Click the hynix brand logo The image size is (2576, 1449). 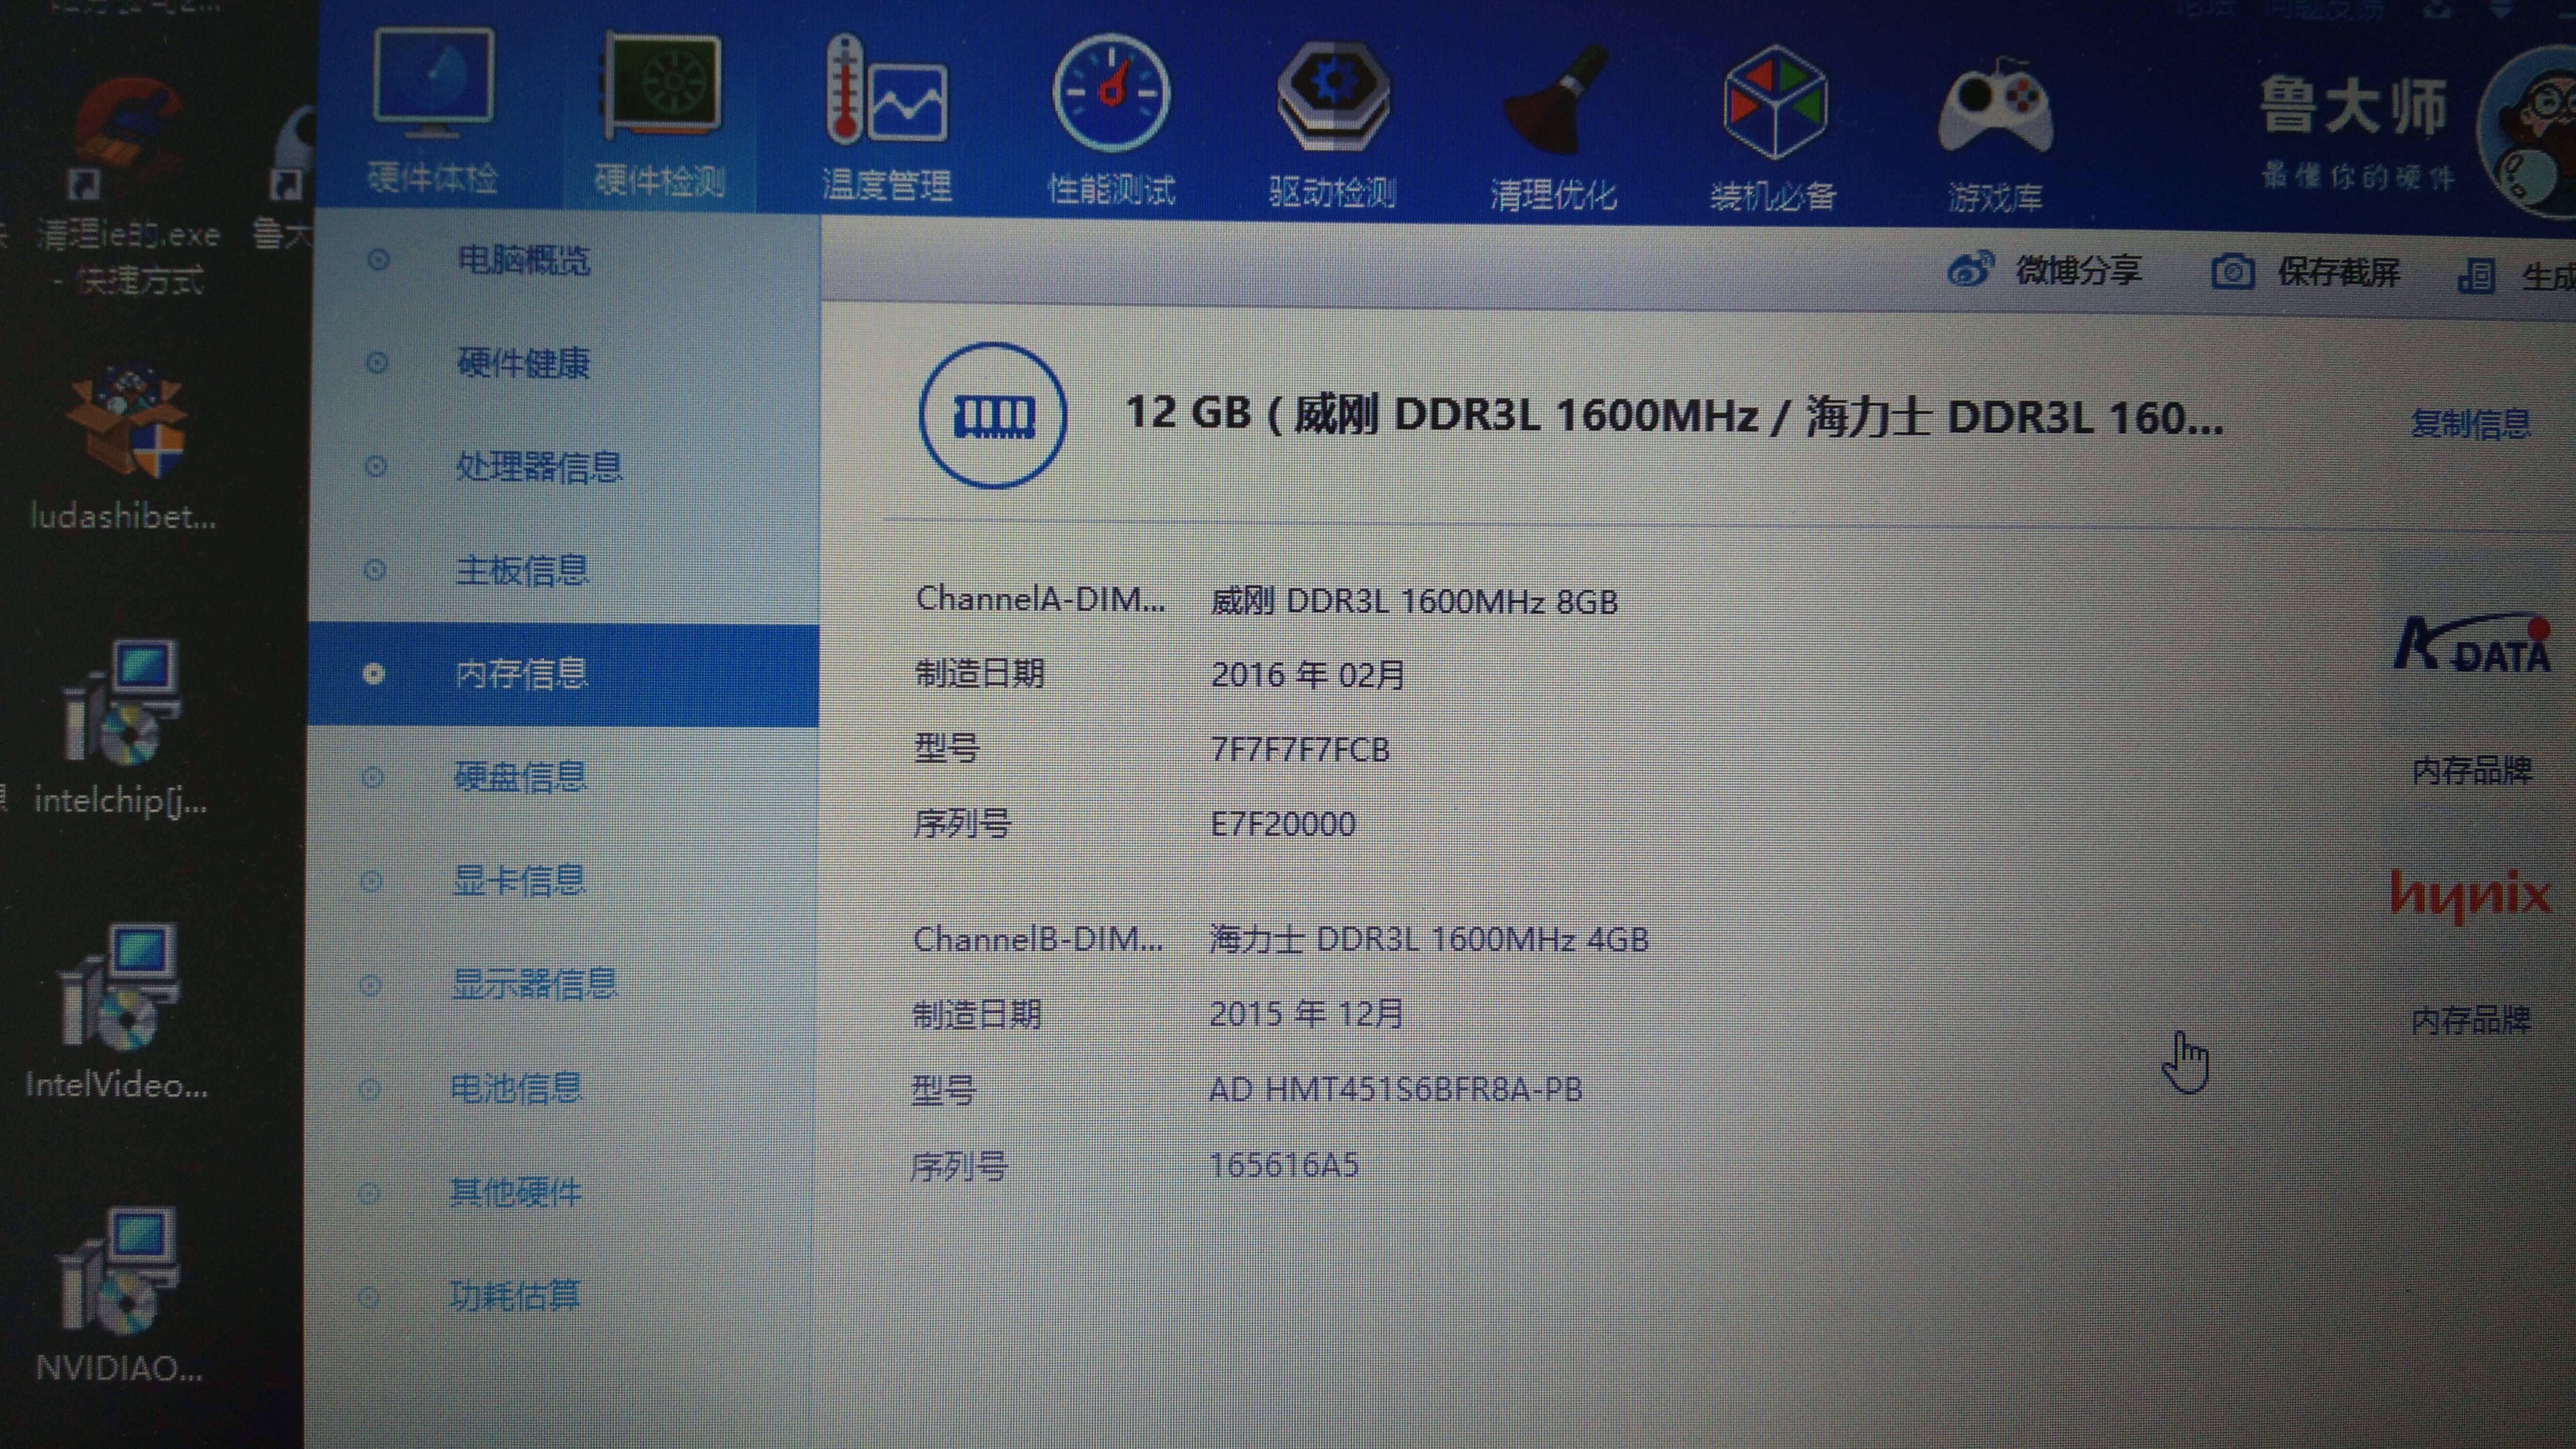coord(2470,897)
